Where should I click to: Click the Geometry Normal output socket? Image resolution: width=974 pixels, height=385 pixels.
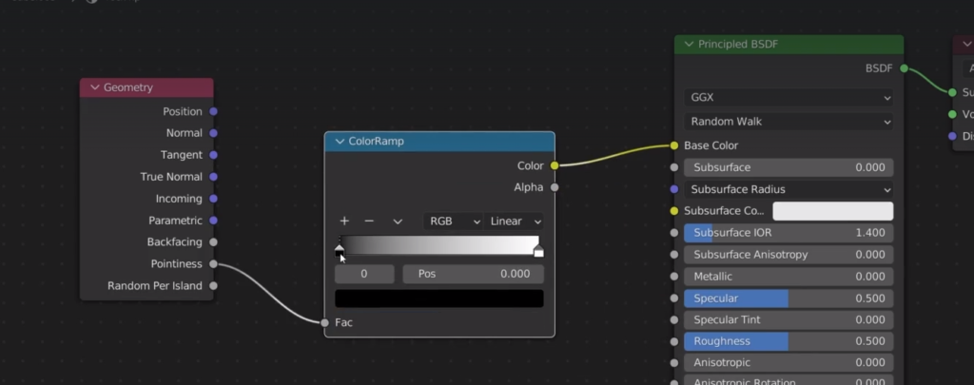(214, 133)
